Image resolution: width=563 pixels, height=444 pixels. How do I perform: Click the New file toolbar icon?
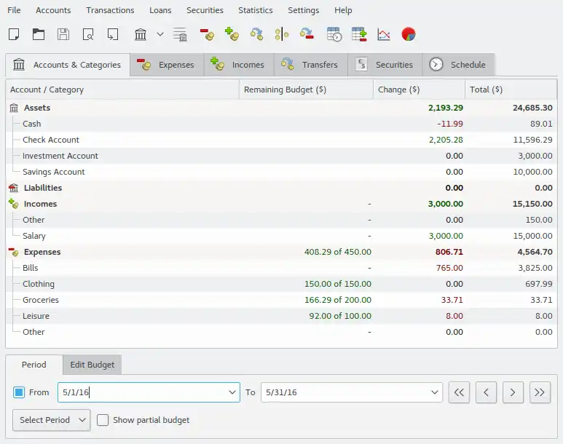[x=14, y=34]
